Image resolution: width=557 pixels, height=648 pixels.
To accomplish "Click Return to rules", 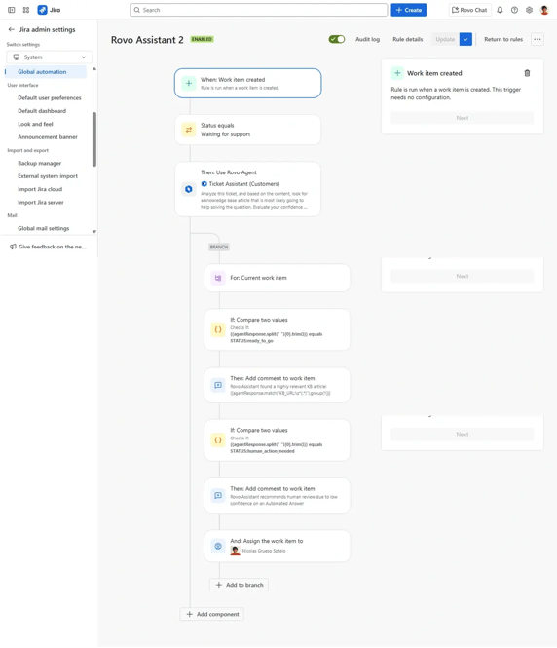I will pos(503,39).
